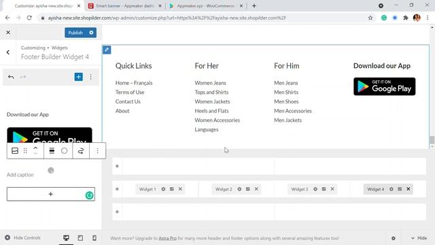Grab the block drag handle
The width and height of the screenshot is (435, 245).
pos(25,150)
